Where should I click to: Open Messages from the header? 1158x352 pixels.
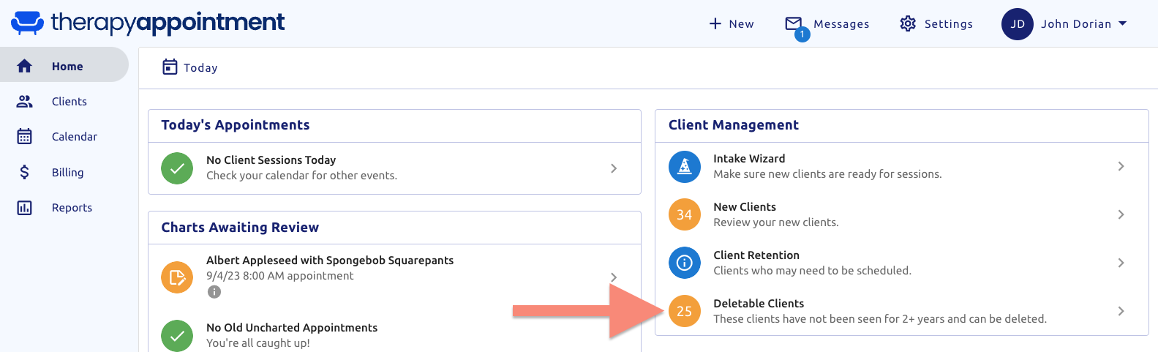pos(827,24)
